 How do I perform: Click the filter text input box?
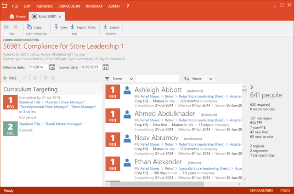pyautogui.click(x=157, y=79)
